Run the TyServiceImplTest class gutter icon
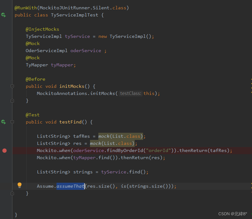The image size is (252, 219). 3,15
